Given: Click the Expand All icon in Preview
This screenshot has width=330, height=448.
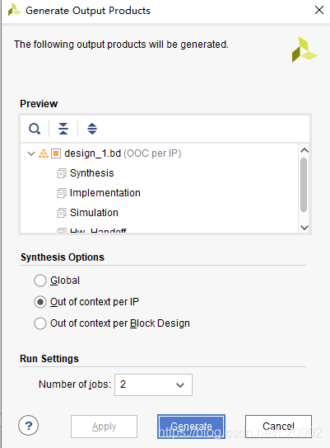Looking at the screenshot, I should click(92, 129).
